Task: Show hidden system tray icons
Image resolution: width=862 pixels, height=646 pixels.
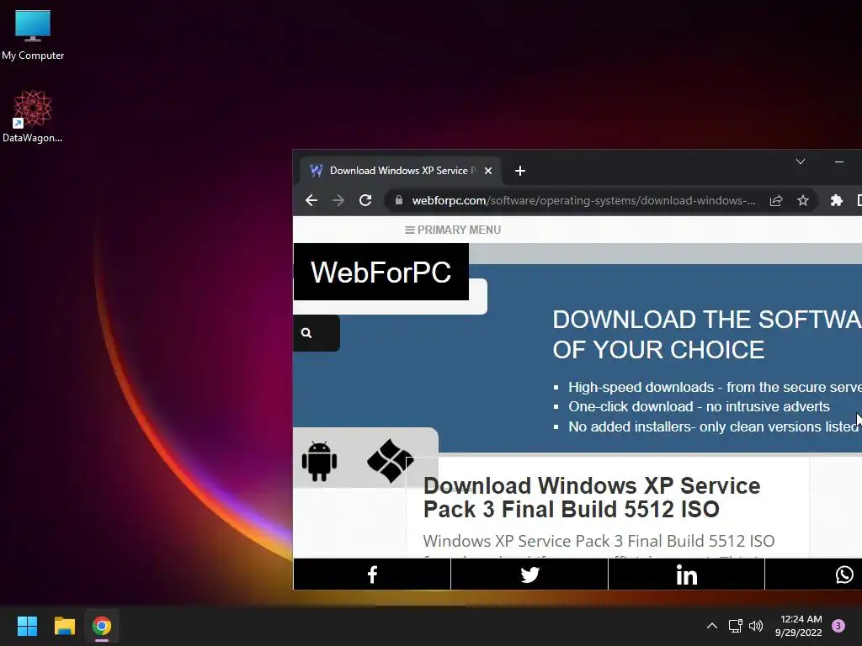Action: point(712,626)
